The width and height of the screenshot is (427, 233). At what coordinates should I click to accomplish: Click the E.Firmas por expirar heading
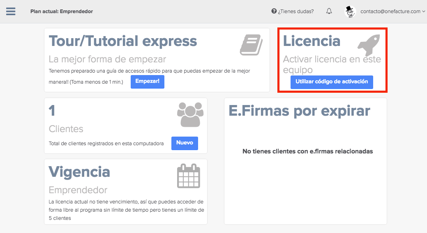pos(299,111)
